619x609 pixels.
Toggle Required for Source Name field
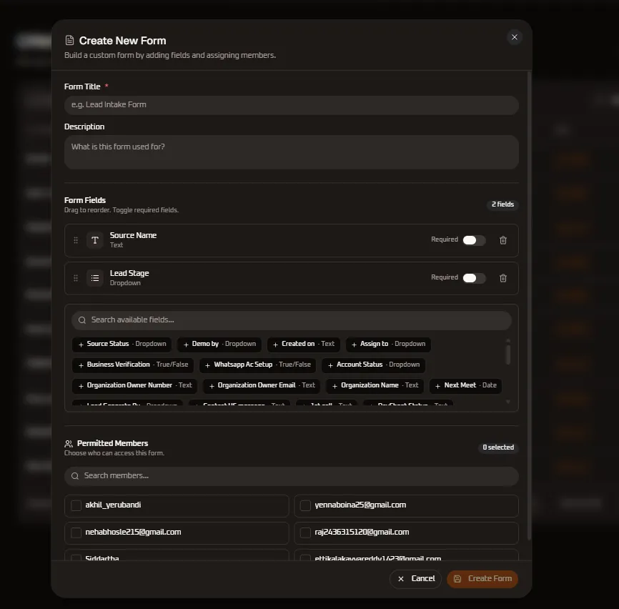click(474, 240)
